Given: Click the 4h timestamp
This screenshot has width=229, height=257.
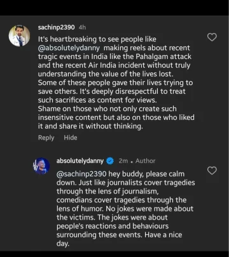Looking at the screenshot, I should click(x=82, y=27).
